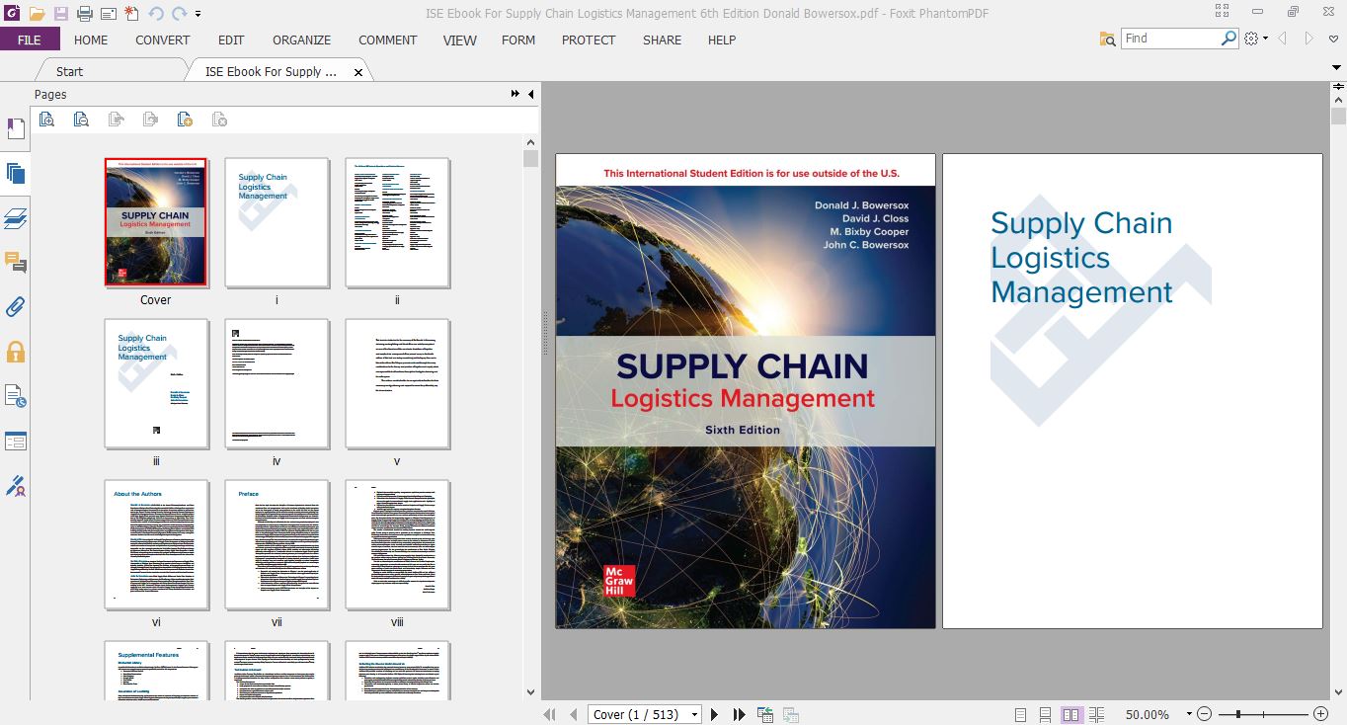Open the search settings gear dropdown
This screenshot has height=725, width=1347.
[x=1256, y=39]
